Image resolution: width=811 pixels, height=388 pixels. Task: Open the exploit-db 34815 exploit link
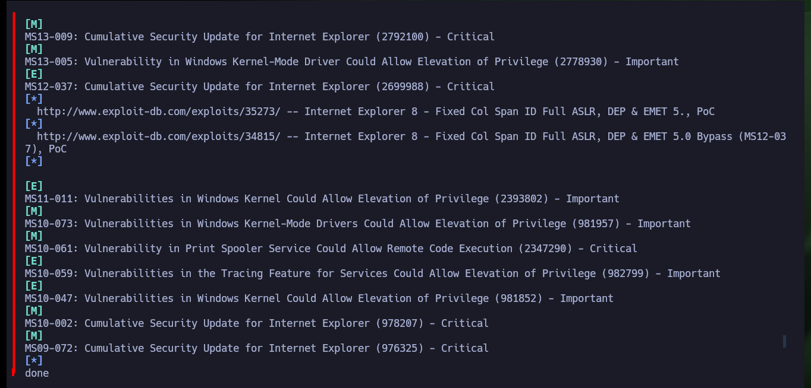(x=158, y=136)
